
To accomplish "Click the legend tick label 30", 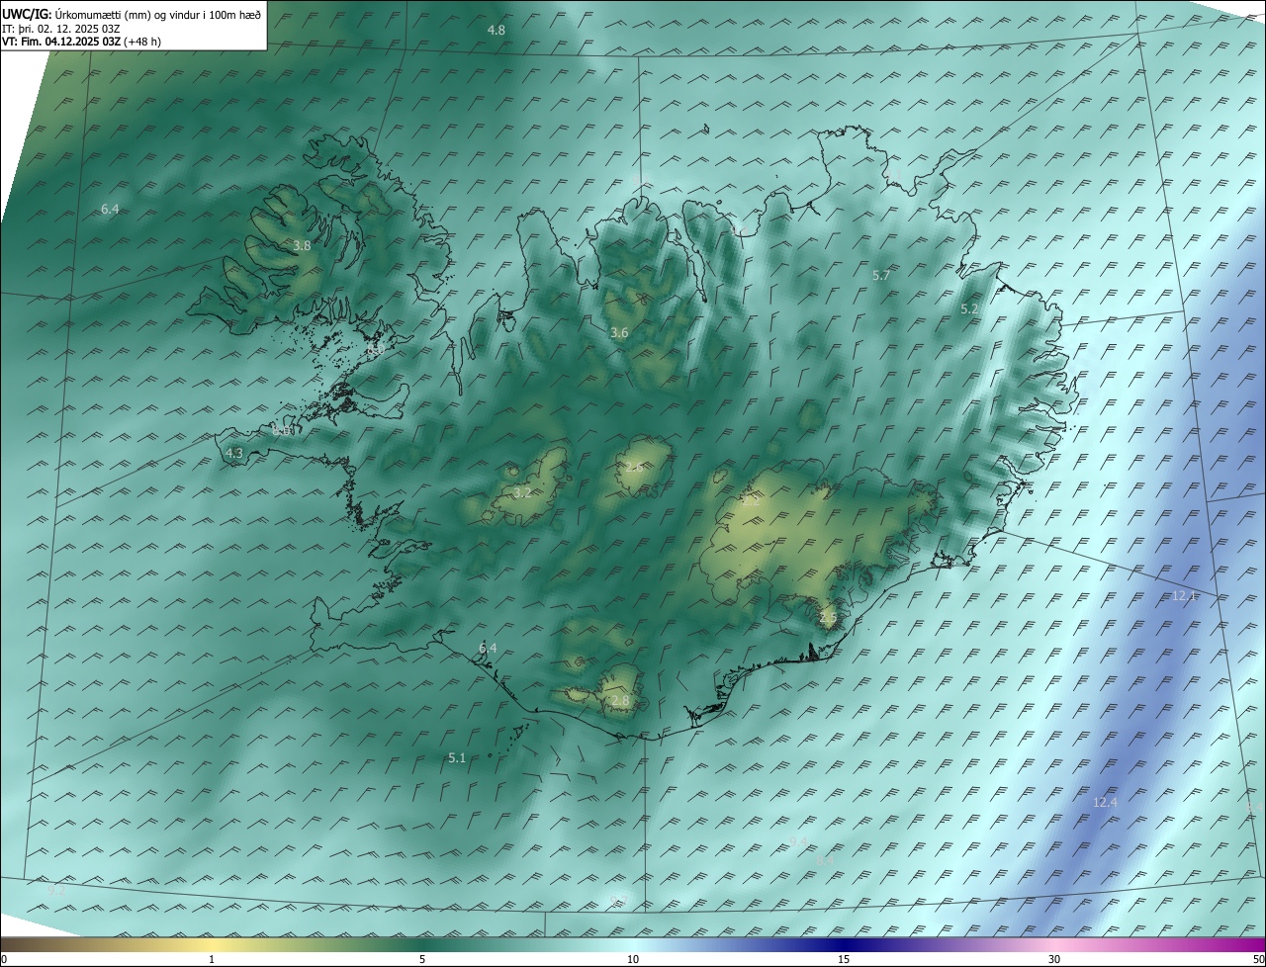I will (x=1054, y=960).
